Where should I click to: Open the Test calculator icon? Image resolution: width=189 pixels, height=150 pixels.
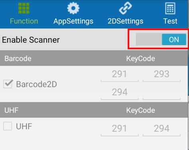170,8
